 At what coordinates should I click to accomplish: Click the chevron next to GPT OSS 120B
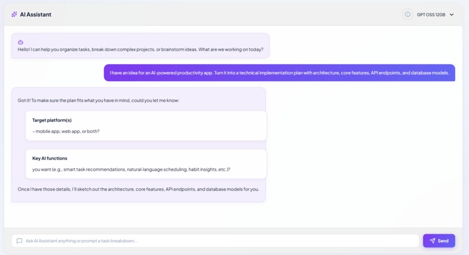tap(452, 15)
